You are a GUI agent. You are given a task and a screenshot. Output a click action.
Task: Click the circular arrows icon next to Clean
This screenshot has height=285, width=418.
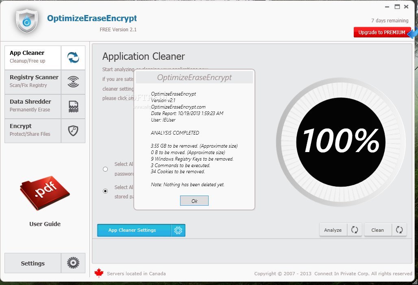[399, 230]
